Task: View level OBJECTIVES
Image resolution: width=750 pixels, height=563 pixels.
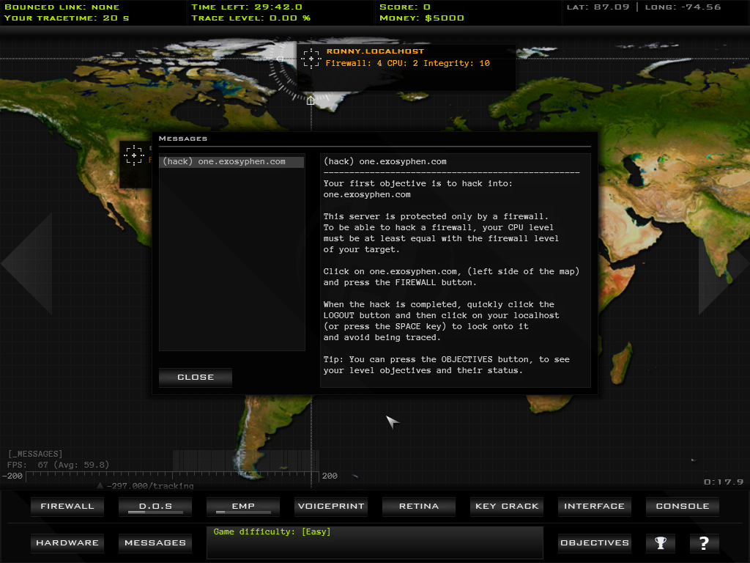Action: pyautogui.click(x=594, y=543)
